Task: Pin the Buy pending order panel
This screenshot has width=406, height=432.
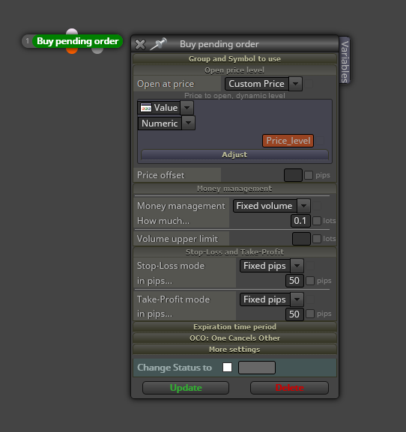Action: 158,44
